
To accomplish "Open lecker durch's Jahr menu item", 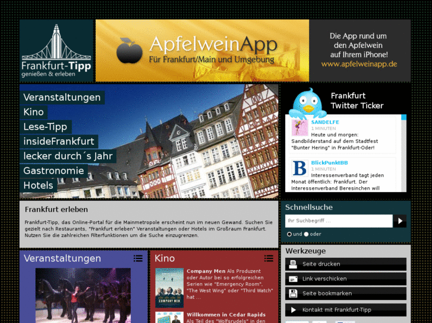I will click(x=68, y=156).
